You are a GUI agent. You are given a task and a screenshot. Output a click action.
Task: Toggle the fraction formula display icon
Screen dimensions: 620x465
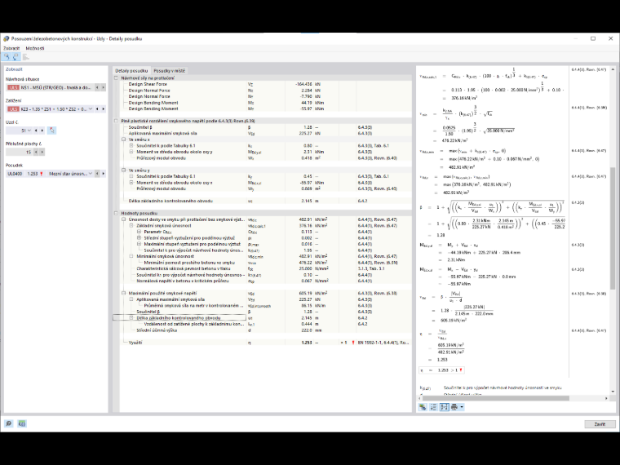tap(444, 407)
